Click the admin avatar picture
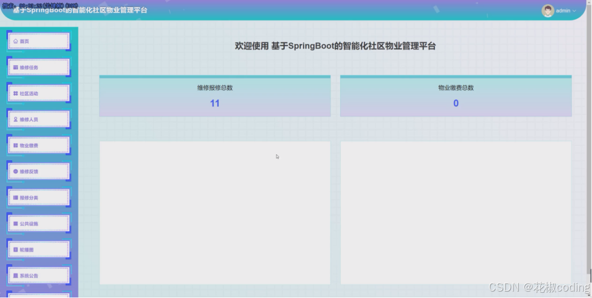Screen dimensions: 592x298 (548, 11)
